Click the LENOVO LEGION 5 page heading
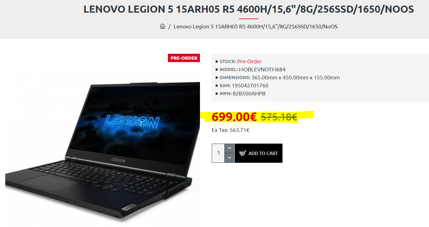Viewport: 429px width, 227px height. tap(249, 9)
